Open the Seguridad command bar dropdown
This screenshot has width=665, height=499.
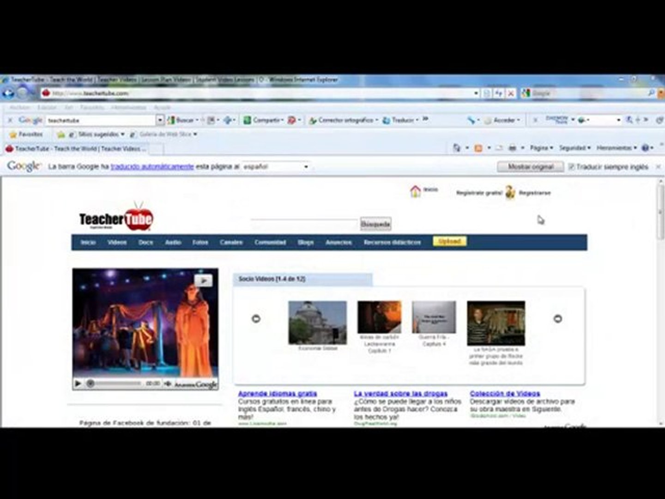575,148
